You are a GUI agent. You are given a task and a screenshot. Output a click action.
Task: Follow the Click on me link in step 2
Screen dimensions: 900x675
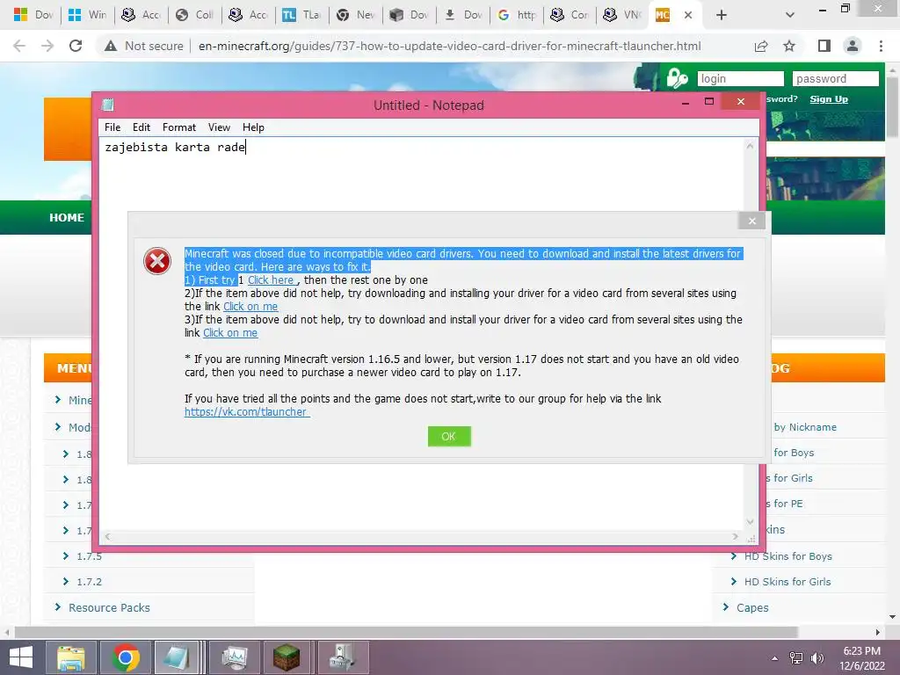click(x=250, y=307)
